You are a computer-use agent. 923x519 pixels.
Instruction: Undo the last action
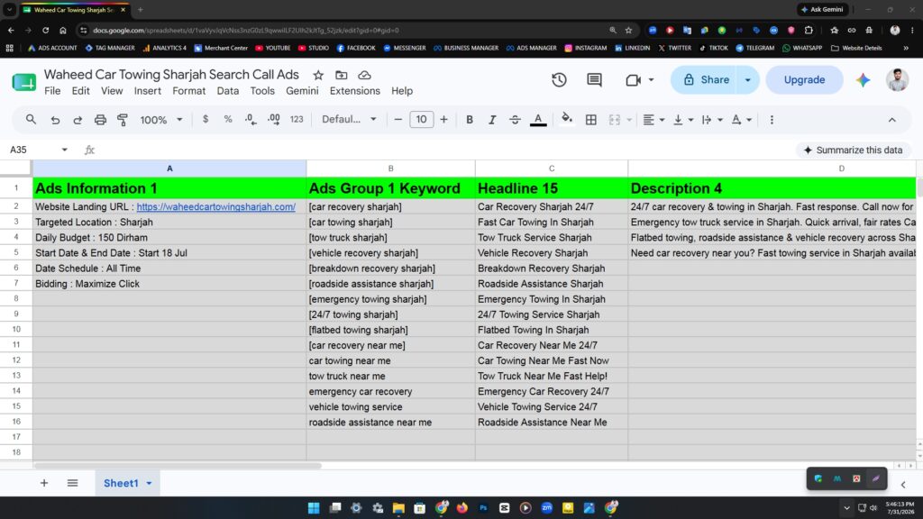point(55,120)
